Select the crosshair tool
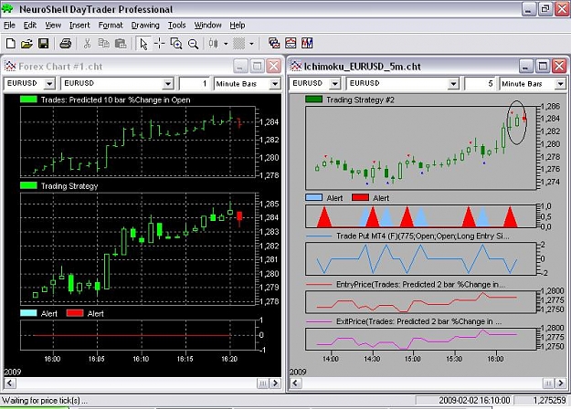The width and height of the screenshot is (571, 409). 159,44
